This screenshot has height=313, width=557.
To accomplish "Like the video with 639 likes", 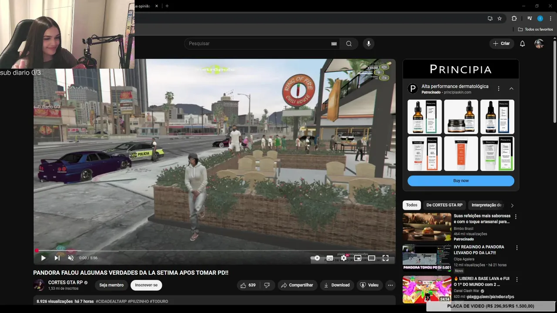I will click(x=248, y=285).
